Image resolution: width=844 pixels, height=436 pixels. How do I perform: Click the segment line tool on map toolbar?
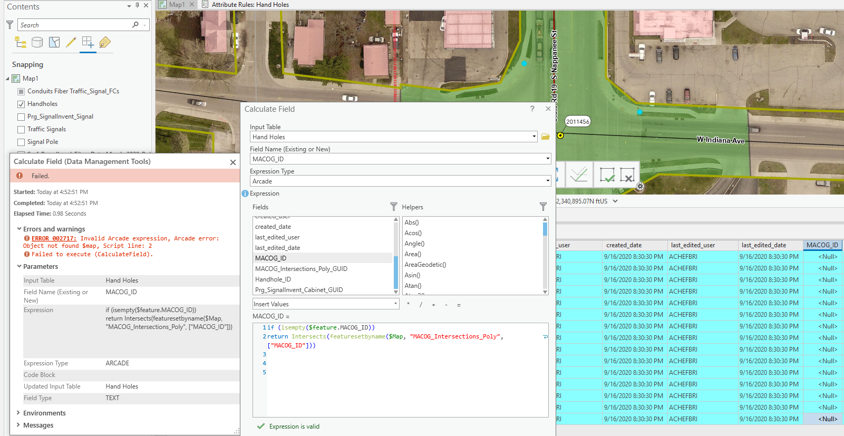579,175
